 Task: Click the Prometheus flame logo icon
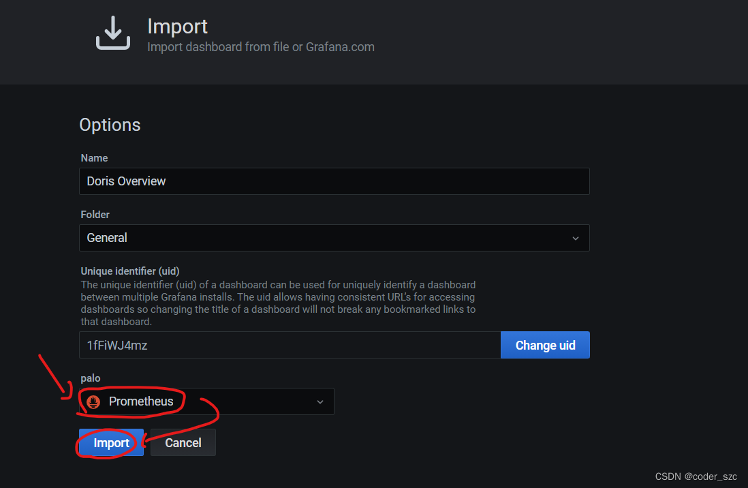click(x=93, y=402)
